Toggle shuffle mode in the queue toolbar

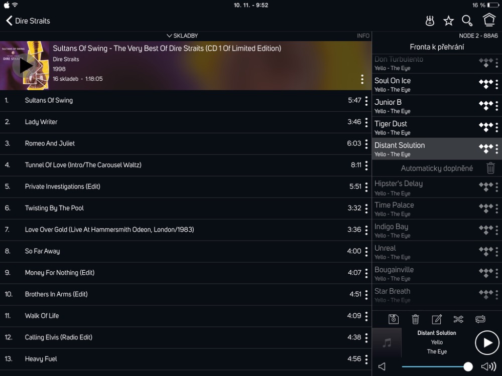click(x=458, y=319)
